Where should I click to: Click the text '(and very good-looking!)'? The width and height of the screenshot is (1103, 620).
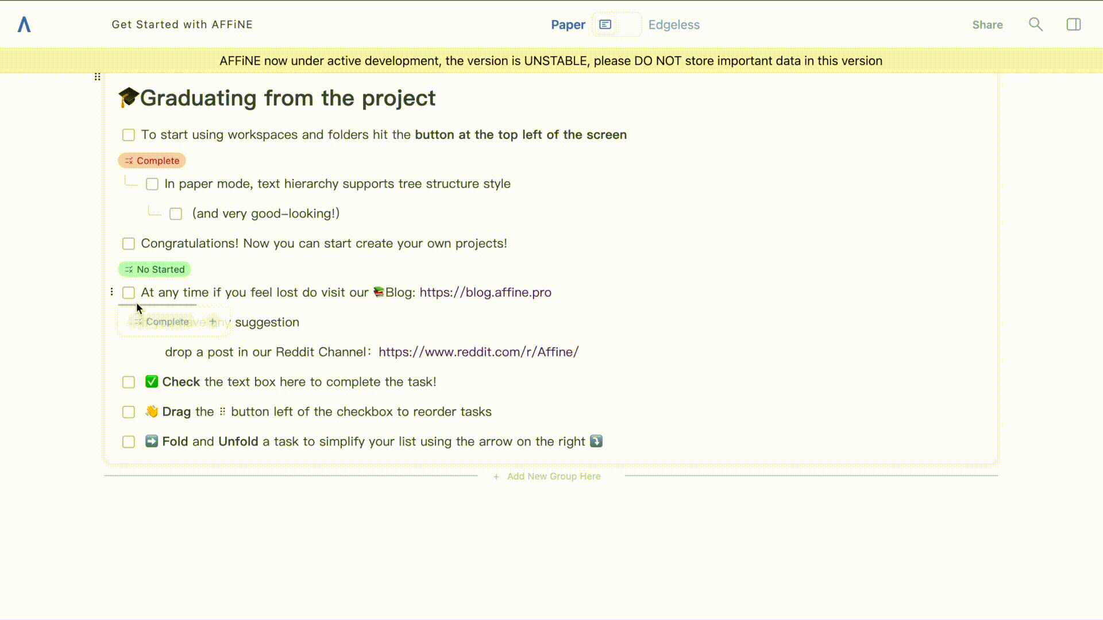click(x=266, y=214)
